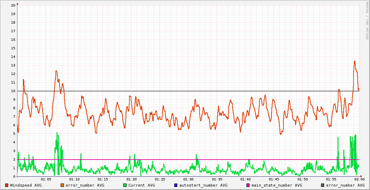
Task: Click the 01:45 time axis label
Action: tap(274, 179)
